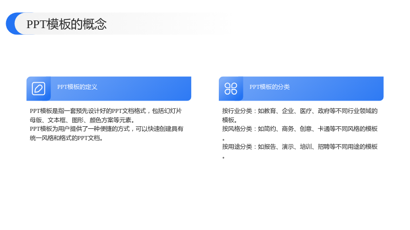Click the PPT模板的分类 header text

270,87
